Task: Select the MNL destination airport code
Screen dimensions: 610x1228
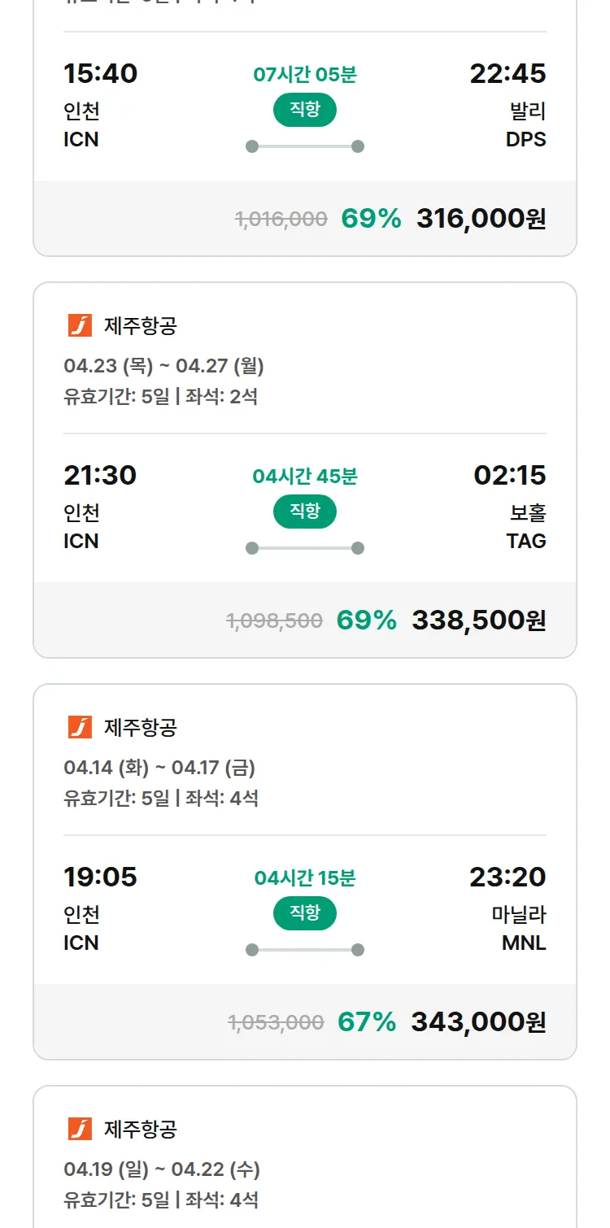Action: pyautogui.click(x=524, y=943)
